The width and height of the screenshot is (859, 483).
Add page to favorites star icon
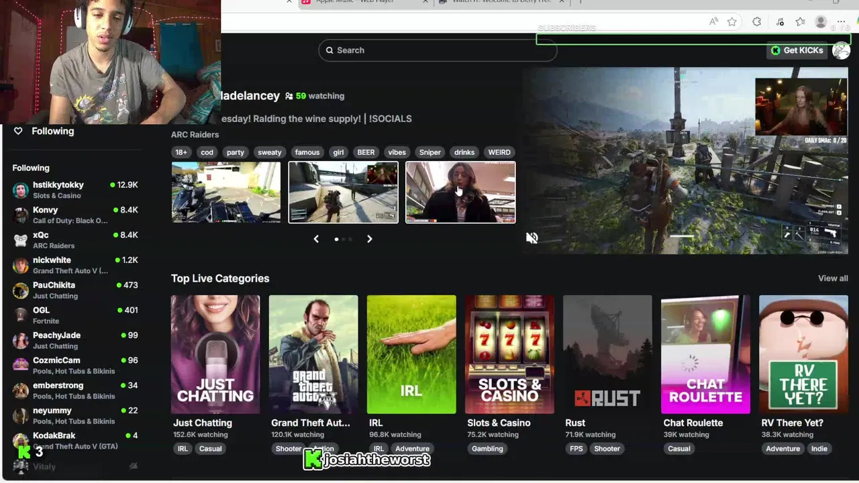[732, 22]
